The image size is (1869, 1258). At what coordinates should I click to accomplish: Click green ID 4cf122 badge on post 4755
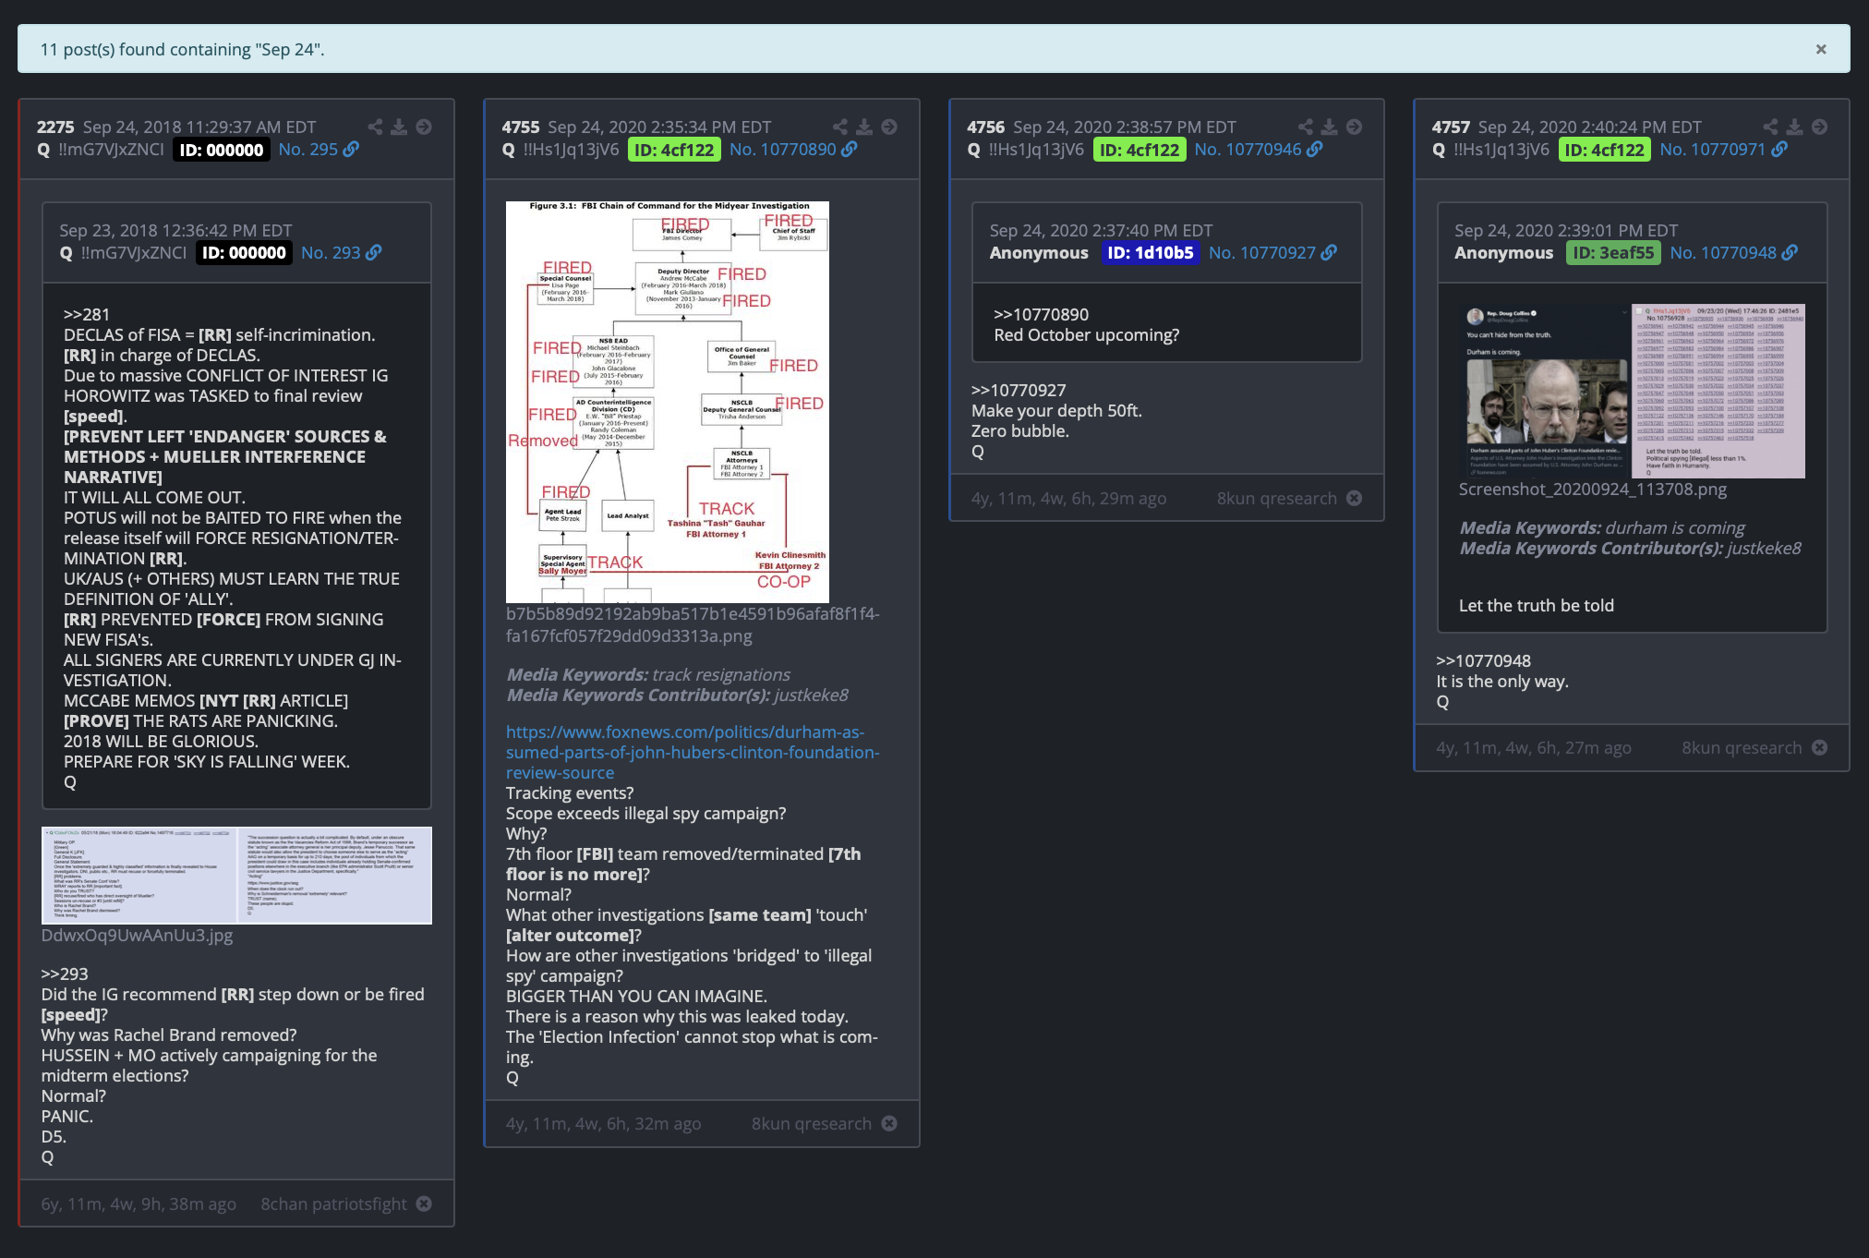point(674,150)
